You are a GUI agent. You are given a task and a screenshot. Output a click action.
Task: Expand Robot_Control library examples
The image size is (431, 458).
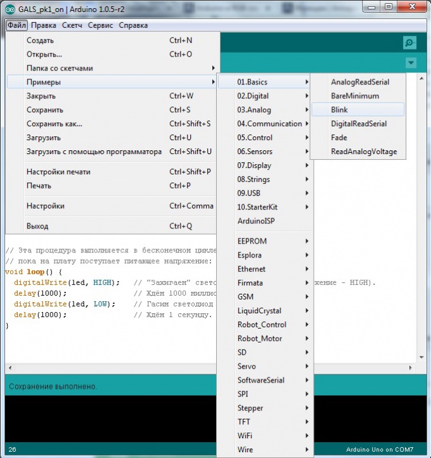(265, 325)
